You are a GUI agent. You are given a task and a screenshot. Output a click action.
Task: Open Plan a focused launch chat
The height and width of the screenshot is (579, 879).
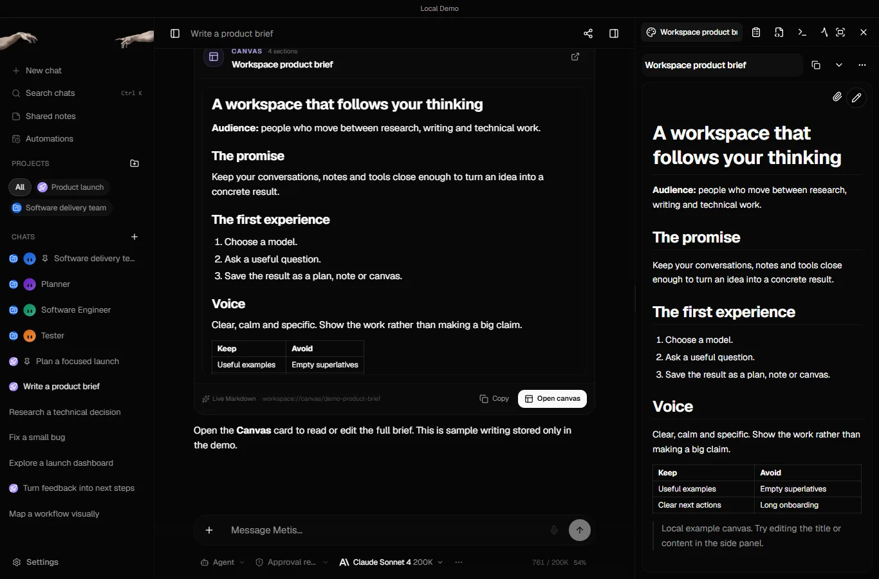(x=77, y=362)
